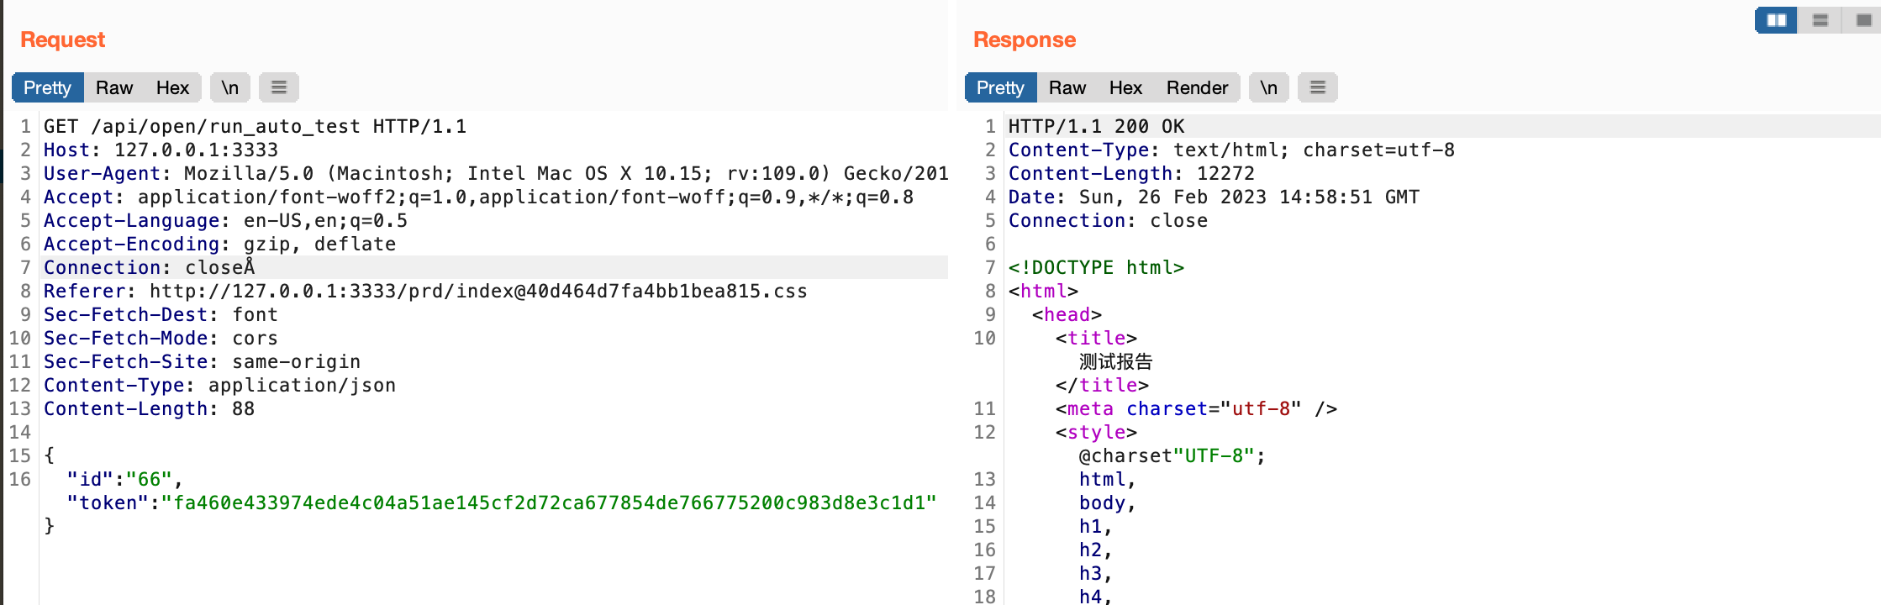The height and width of the screenshot is (605, 1881).
Task: Click the @charset"UTF-8"; line
Action: pos(1172,455)
